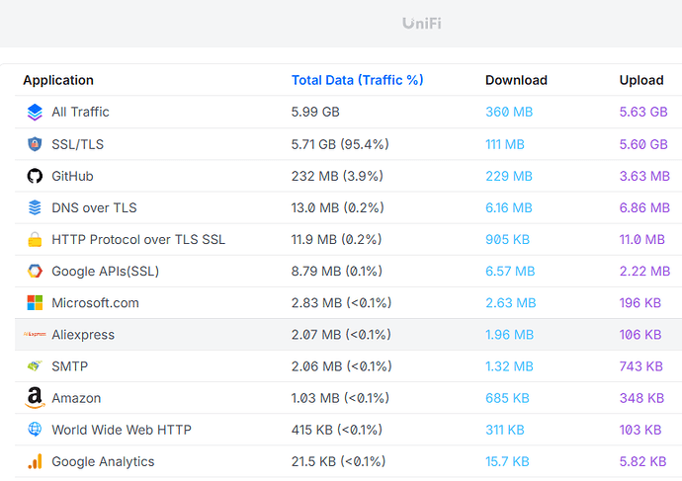The height and width of the screenshot is (481, 682).
Task: Click the 5.63 GB upload value
Action: coord(643,113)
